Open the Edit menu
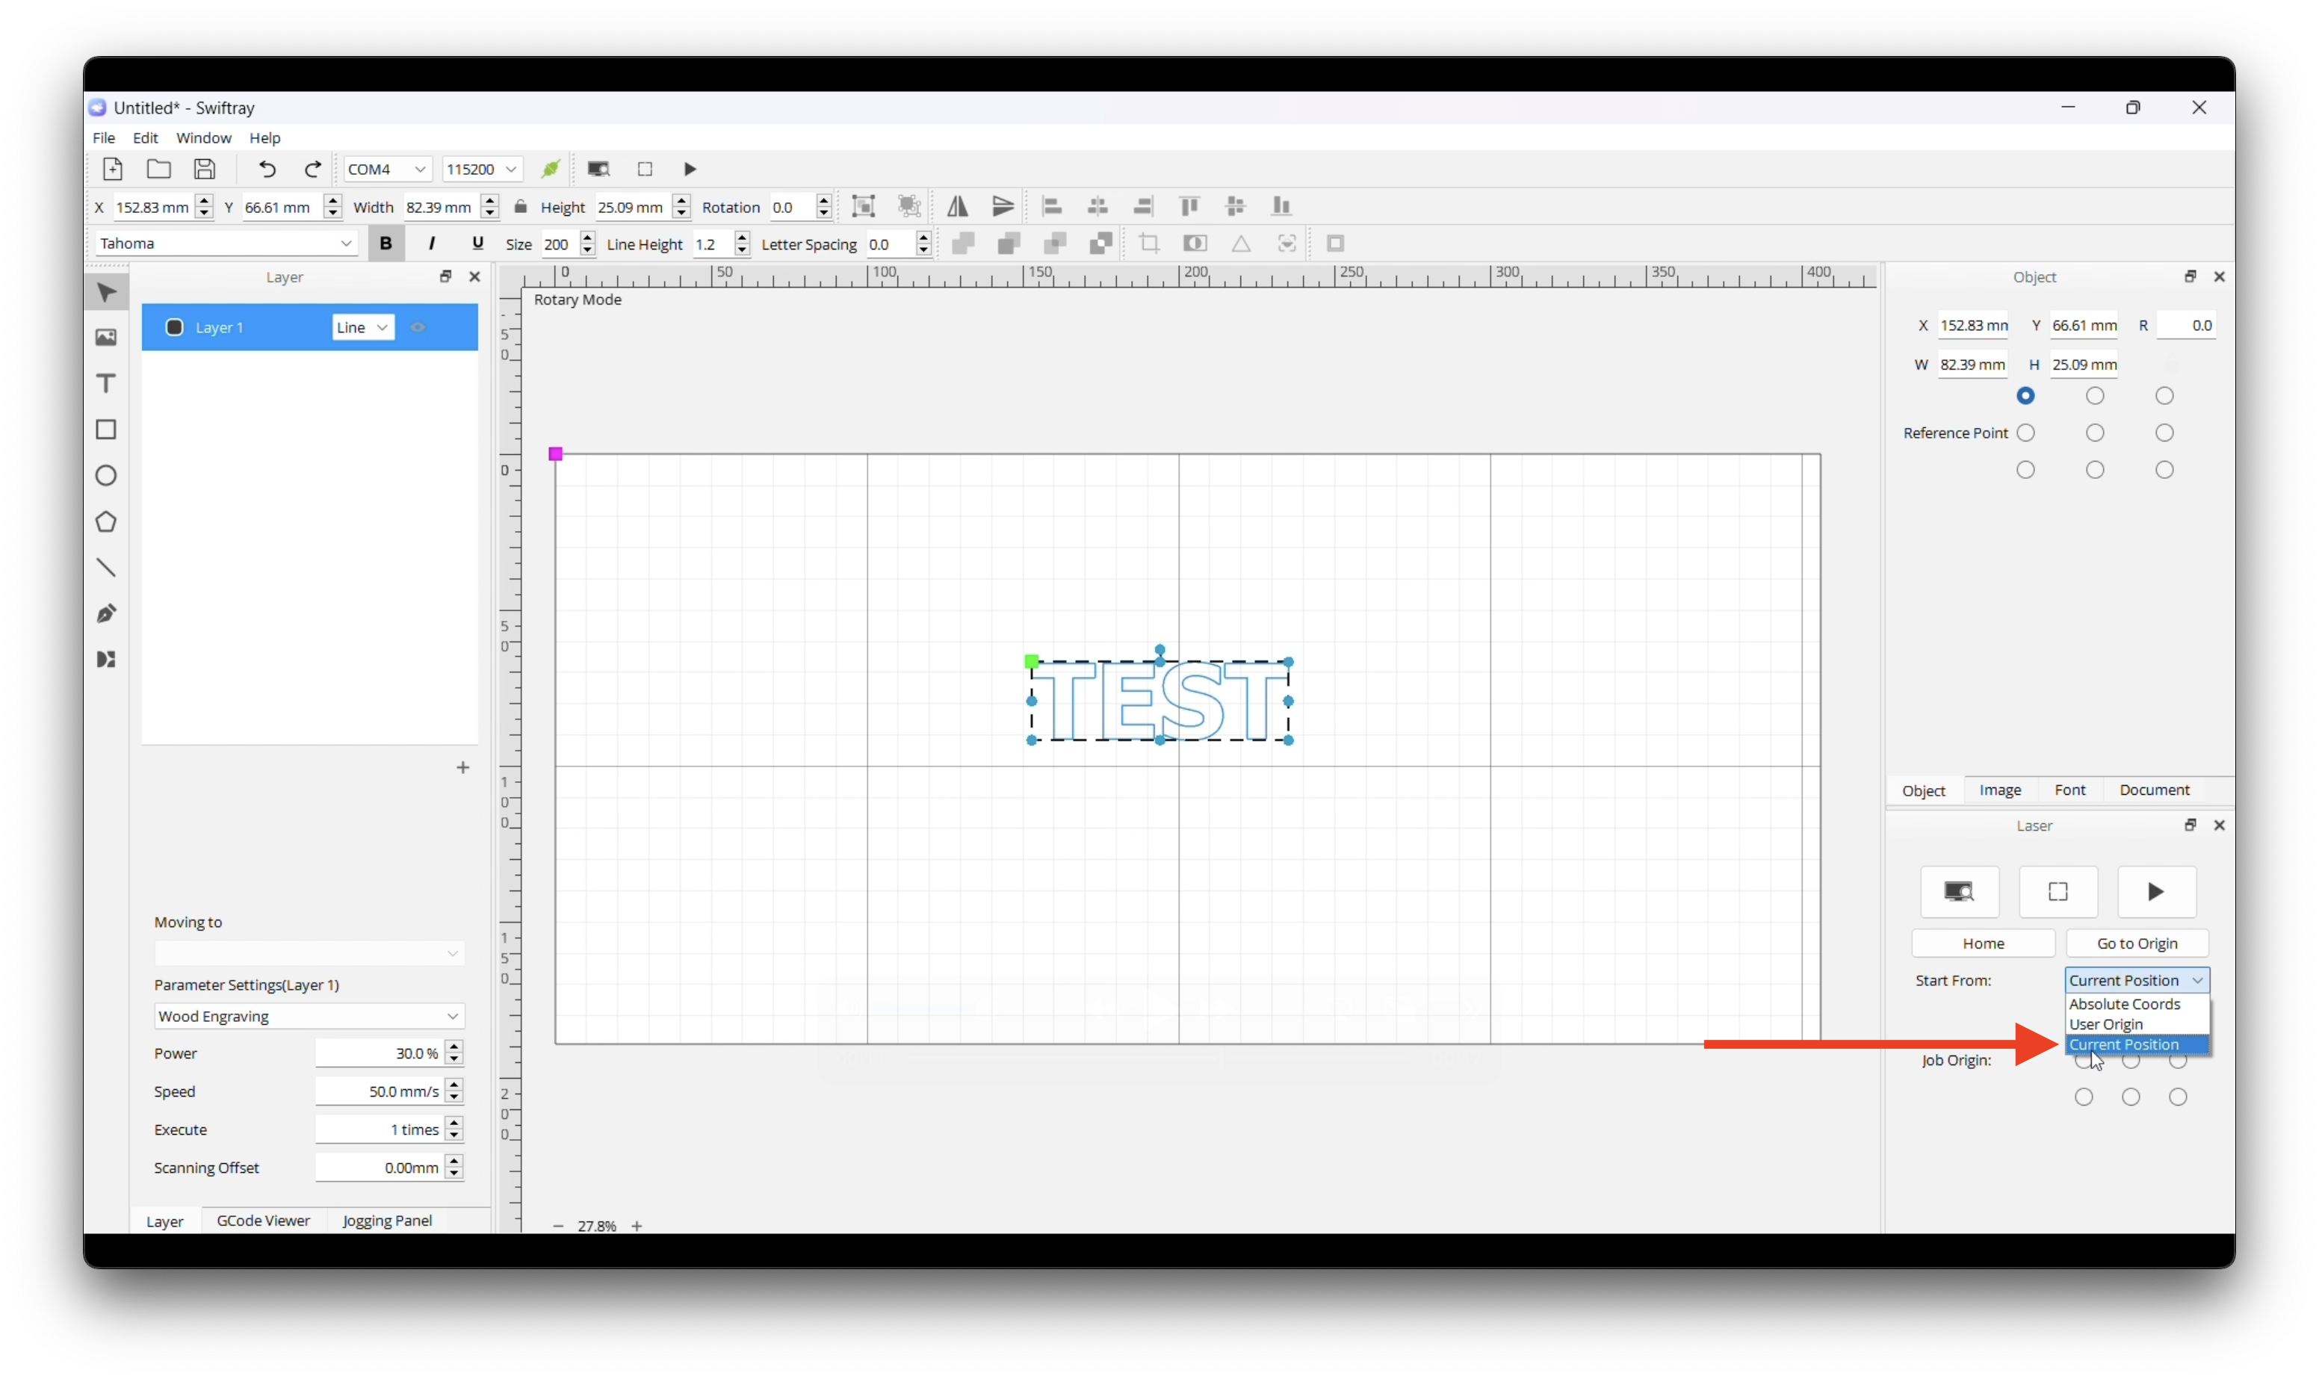This screenshot has width=2319, height=1379. point(146,137)
